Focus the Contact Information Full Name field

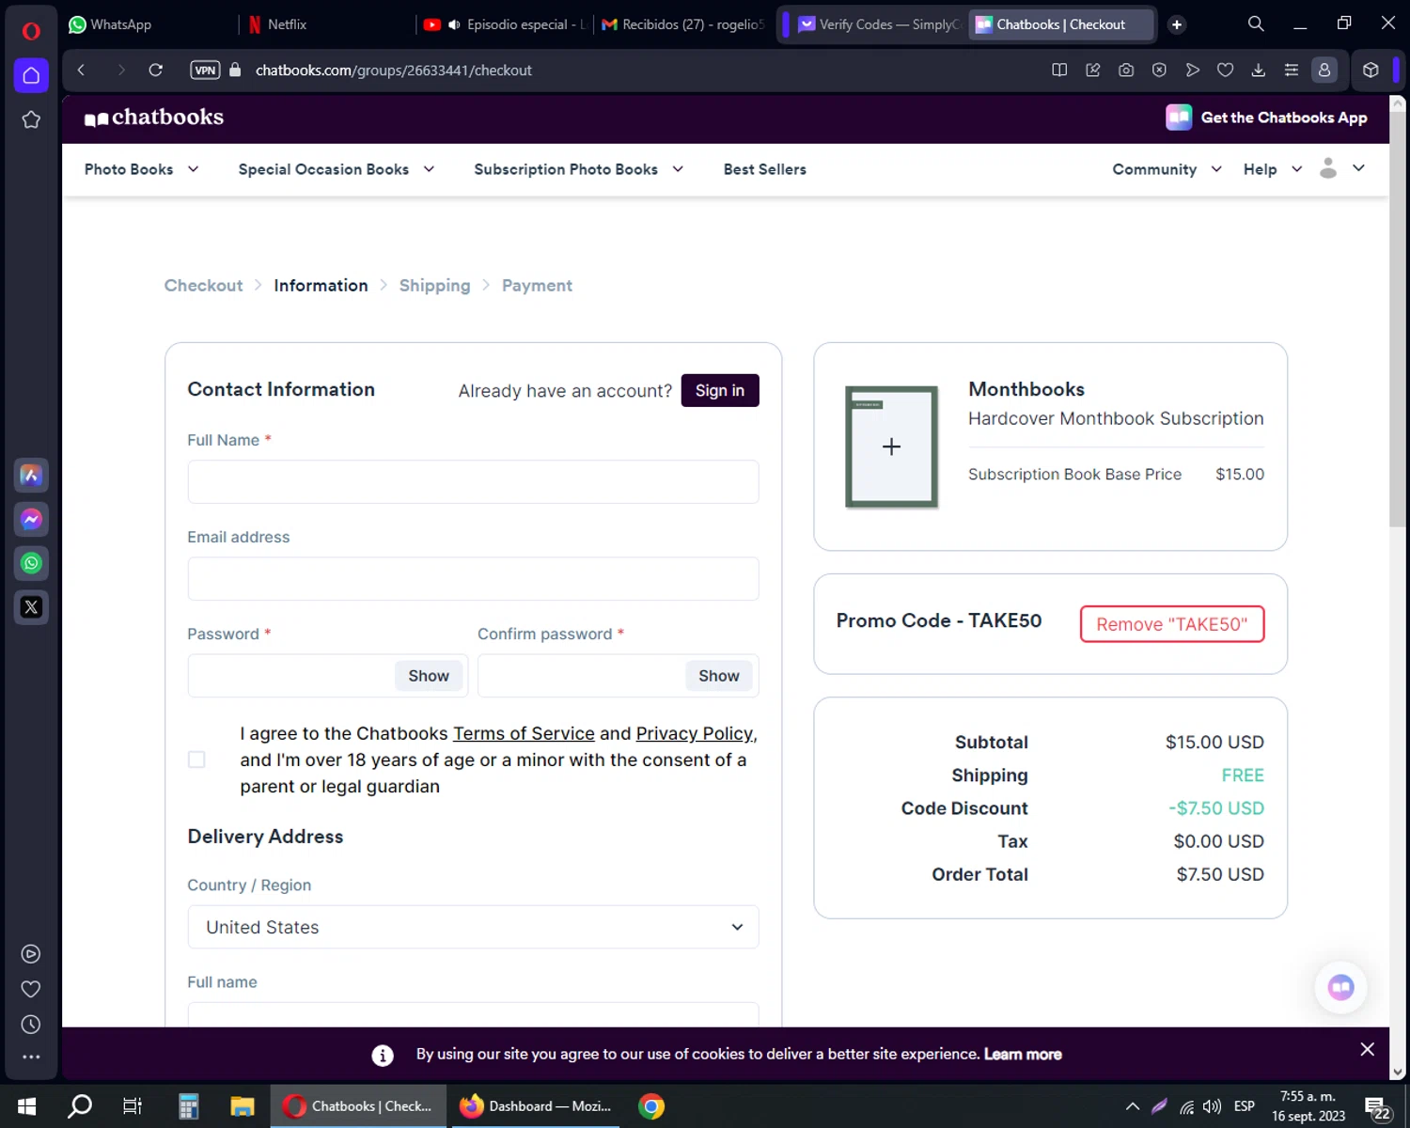click(x=473, y=481)
